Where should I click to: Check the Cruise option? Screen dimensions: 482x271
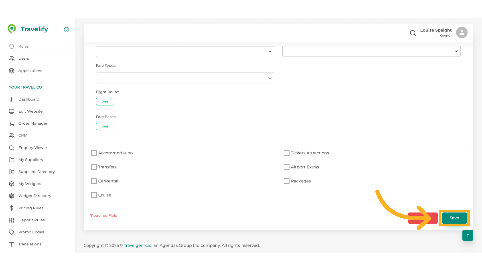pos(94,195)
